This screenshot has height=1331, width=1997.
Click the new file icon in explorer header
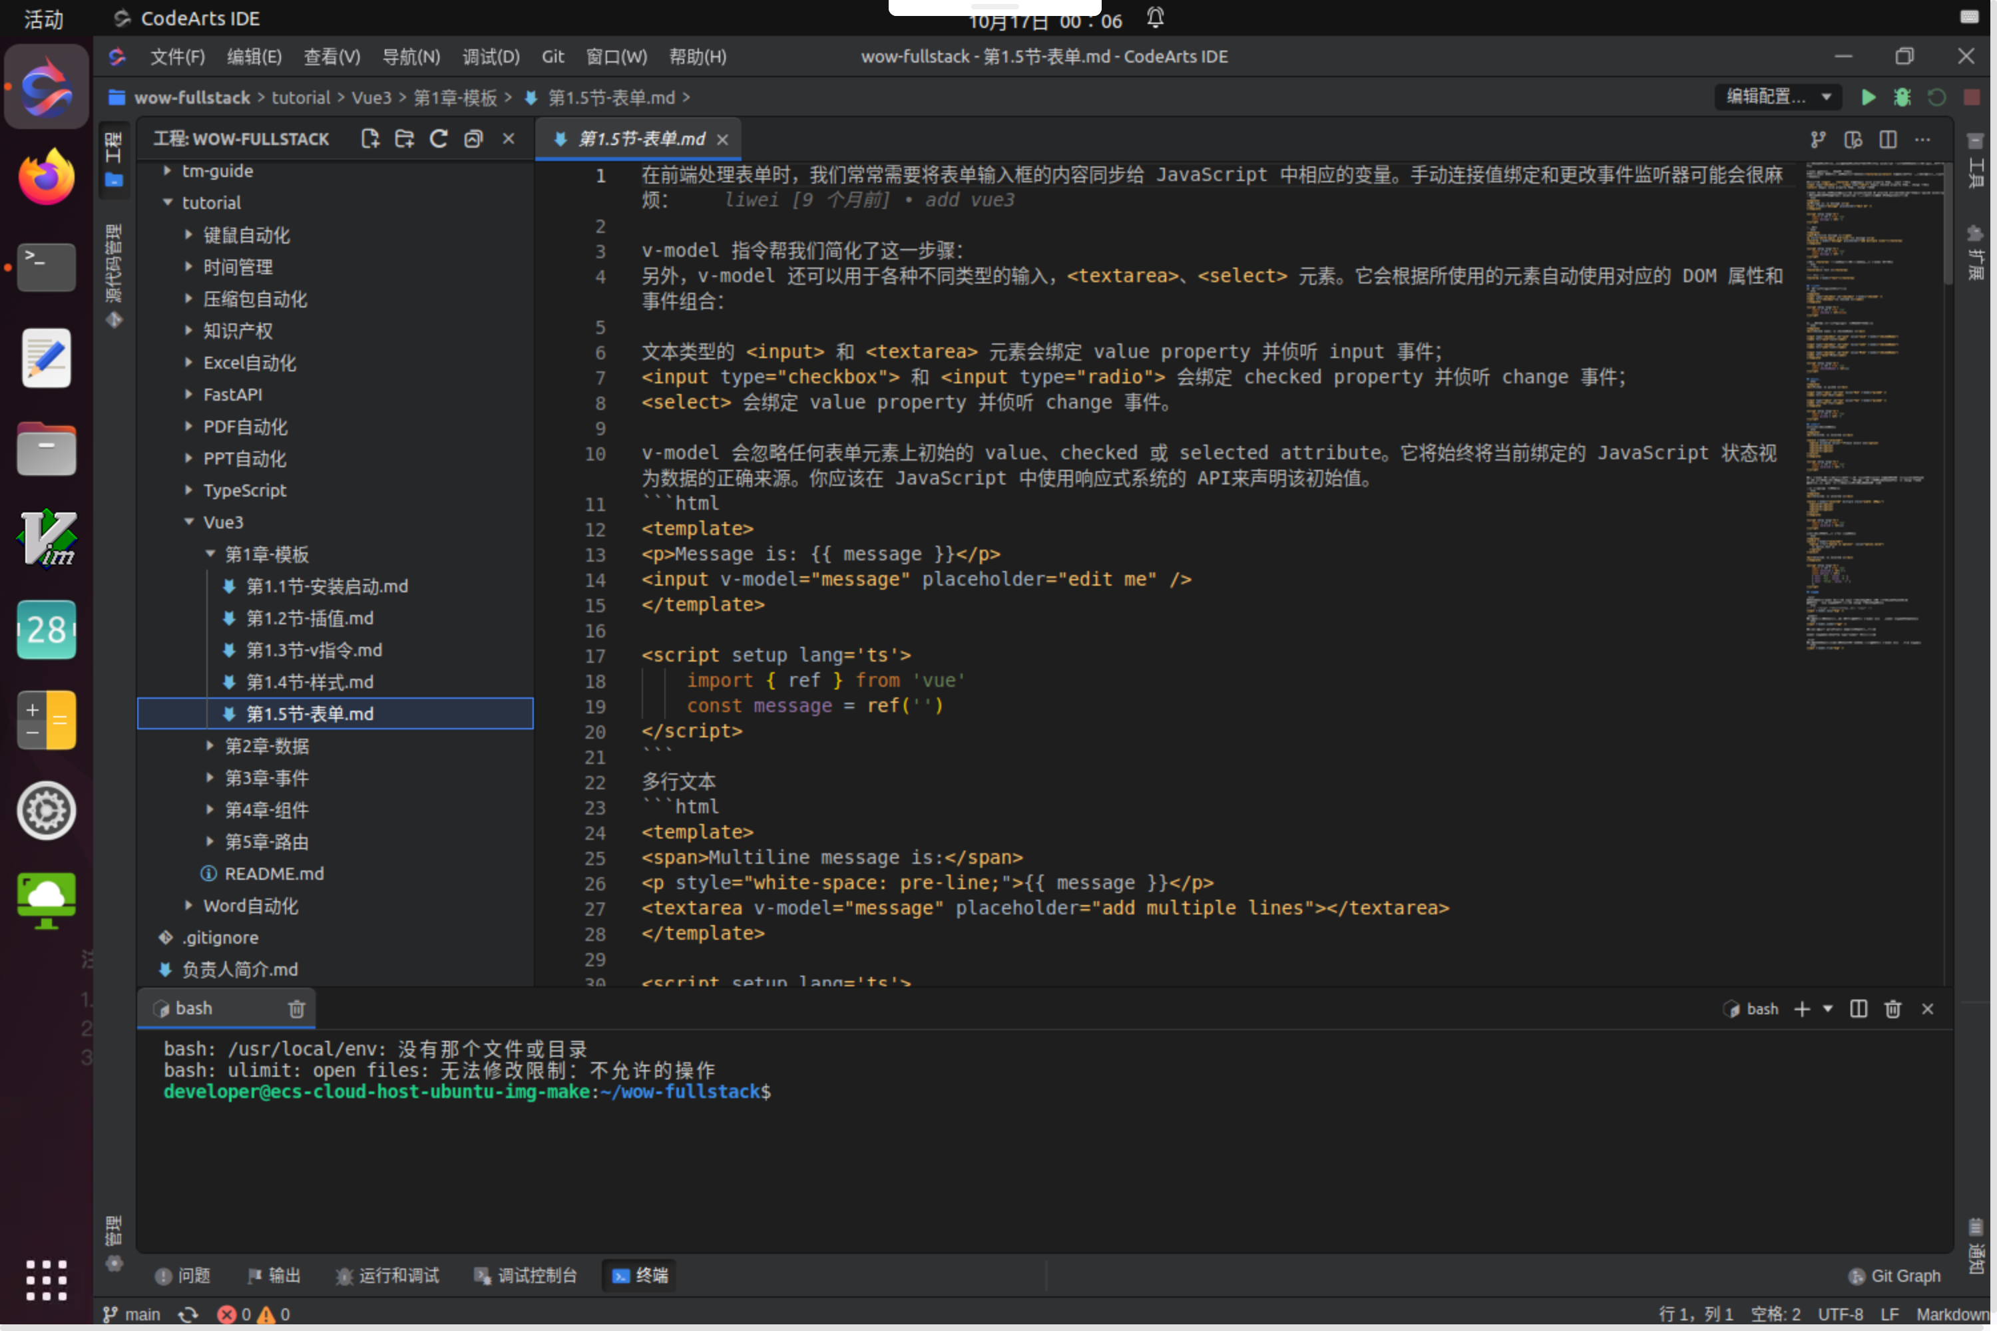(x=369, y=139)
